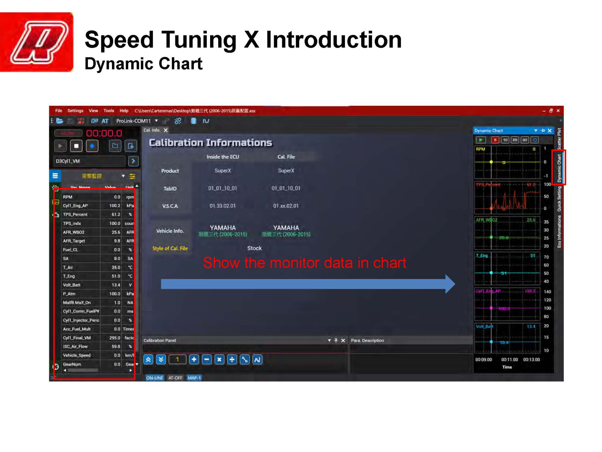Pin the Calibration Panel with the pin icon
This screenshot has width=602, height=452.
point(336,340)
